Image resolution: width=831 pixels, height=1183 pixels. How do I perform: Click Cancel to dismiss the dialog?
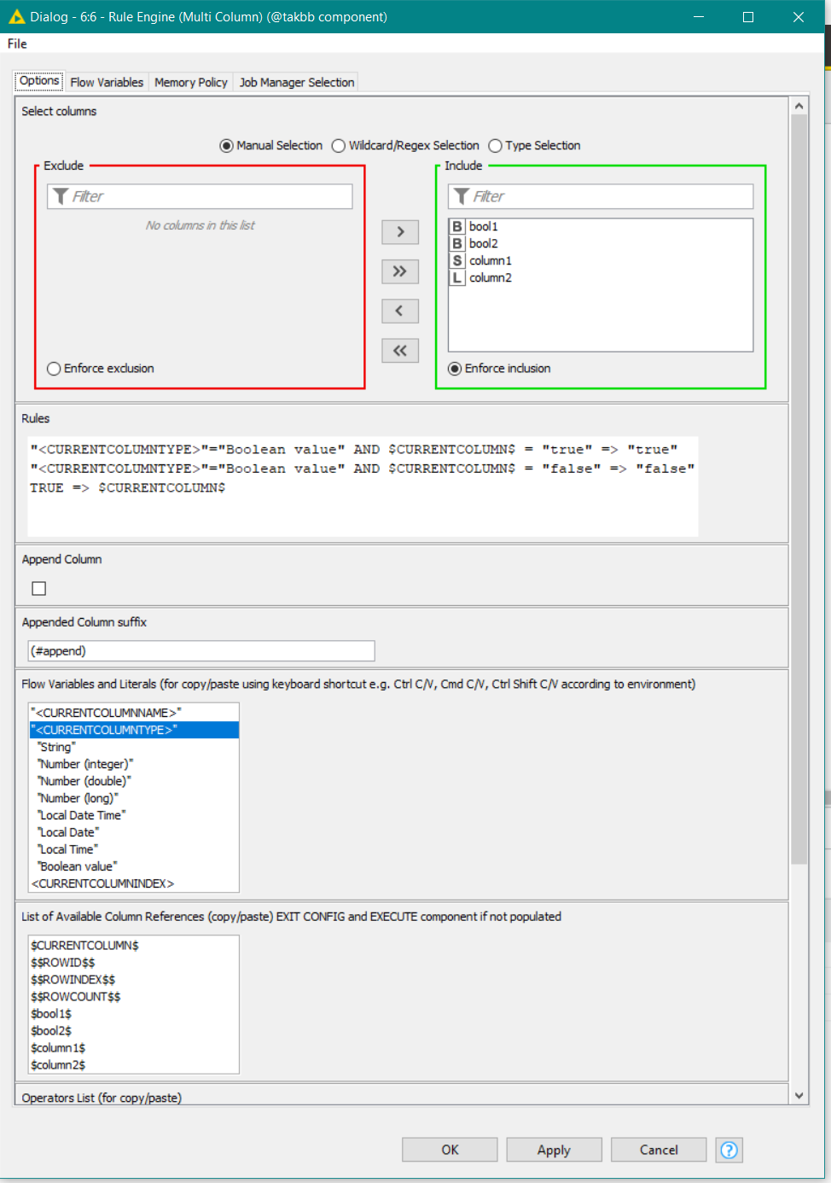point(658,1150)
